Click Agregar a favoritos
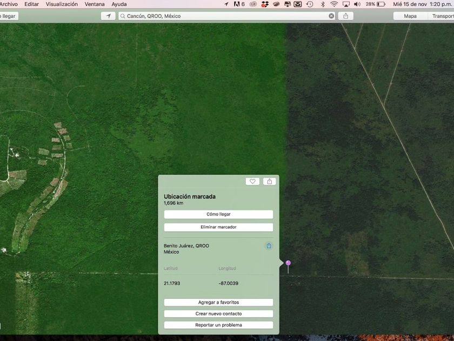 (x=218, y=303)
